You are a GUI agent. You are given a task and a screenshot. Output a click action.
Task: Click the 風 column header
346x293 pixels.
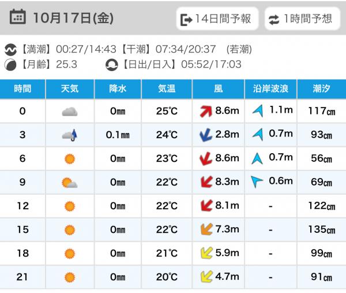[218, 89]
